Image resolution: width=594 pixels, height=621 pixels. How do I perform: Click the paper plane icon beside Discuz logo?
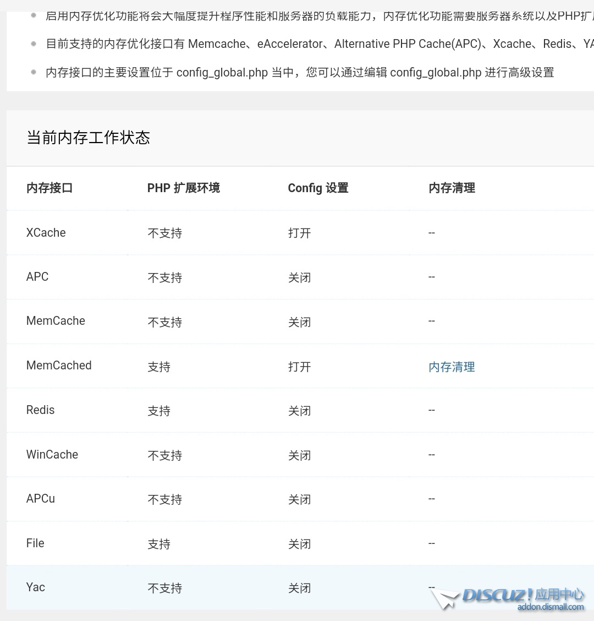(444, 598)
